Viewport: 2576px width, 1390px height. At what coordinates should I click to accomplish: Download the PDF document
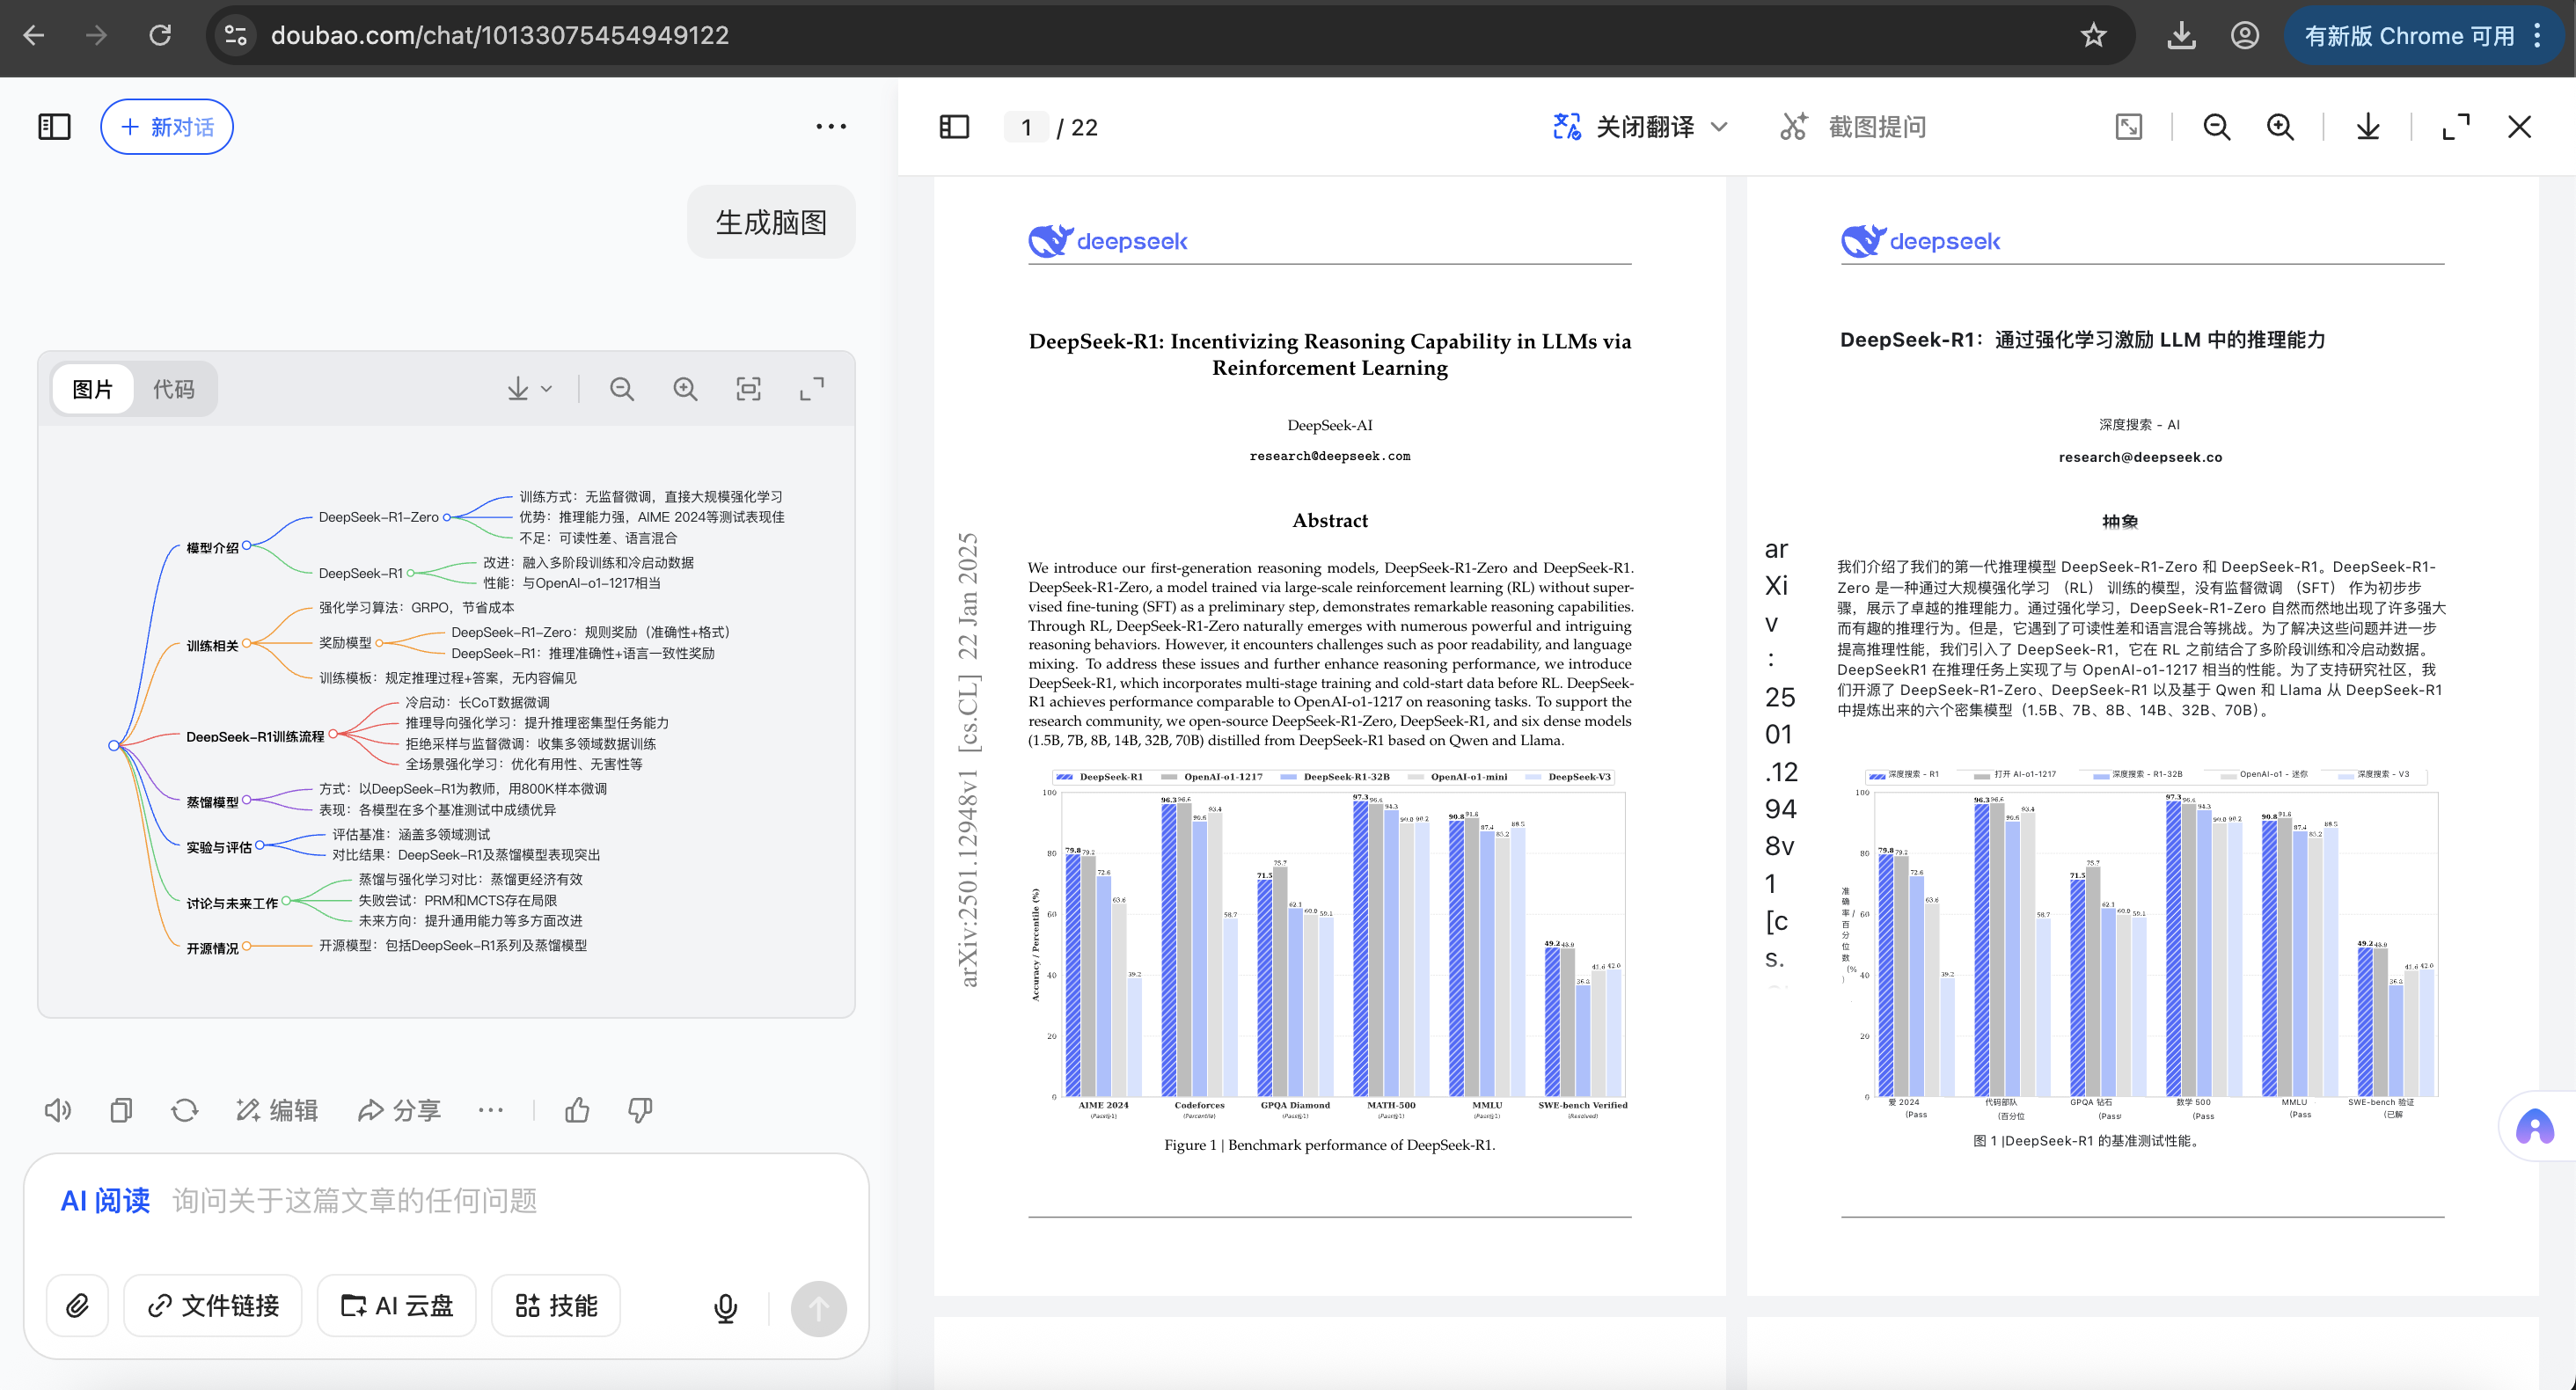[x=2368, y=127]
